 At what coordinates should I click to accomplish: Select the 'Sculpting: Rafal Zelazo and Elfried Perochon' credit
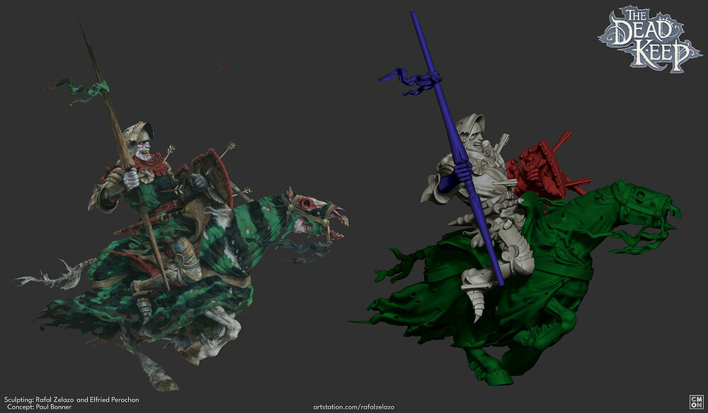[x=72, y=400]
